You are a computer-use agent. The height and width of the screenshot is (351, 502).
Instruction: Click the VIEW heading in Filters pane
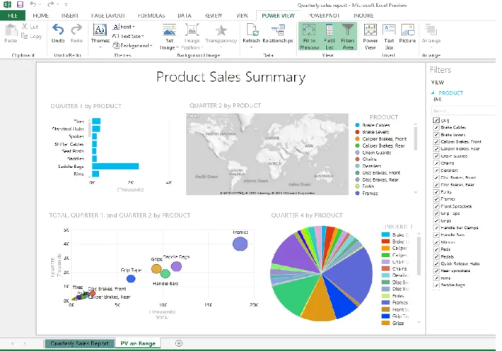(x=438, y=83)
